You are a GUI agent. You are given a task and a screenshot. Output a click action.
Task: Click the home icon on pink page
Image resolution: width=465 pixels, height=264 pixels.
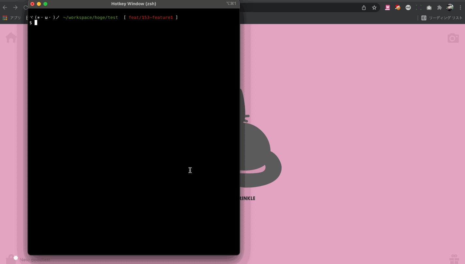pos(11,38)
